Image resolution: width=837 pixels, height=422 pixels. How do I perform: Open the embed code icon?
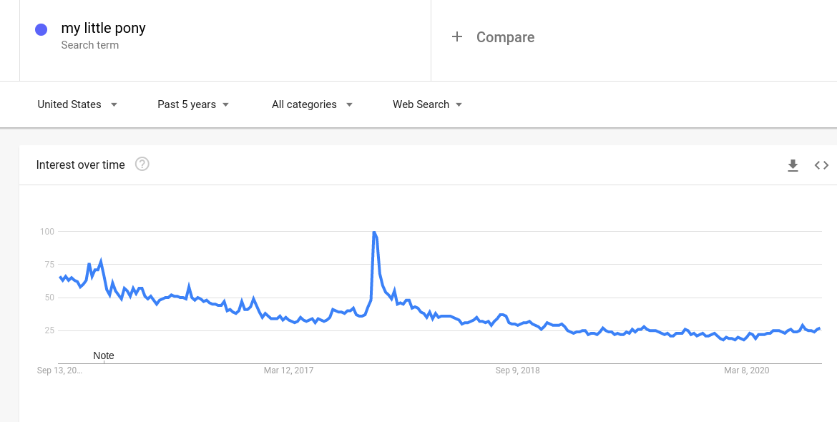(x=821, y=165)
